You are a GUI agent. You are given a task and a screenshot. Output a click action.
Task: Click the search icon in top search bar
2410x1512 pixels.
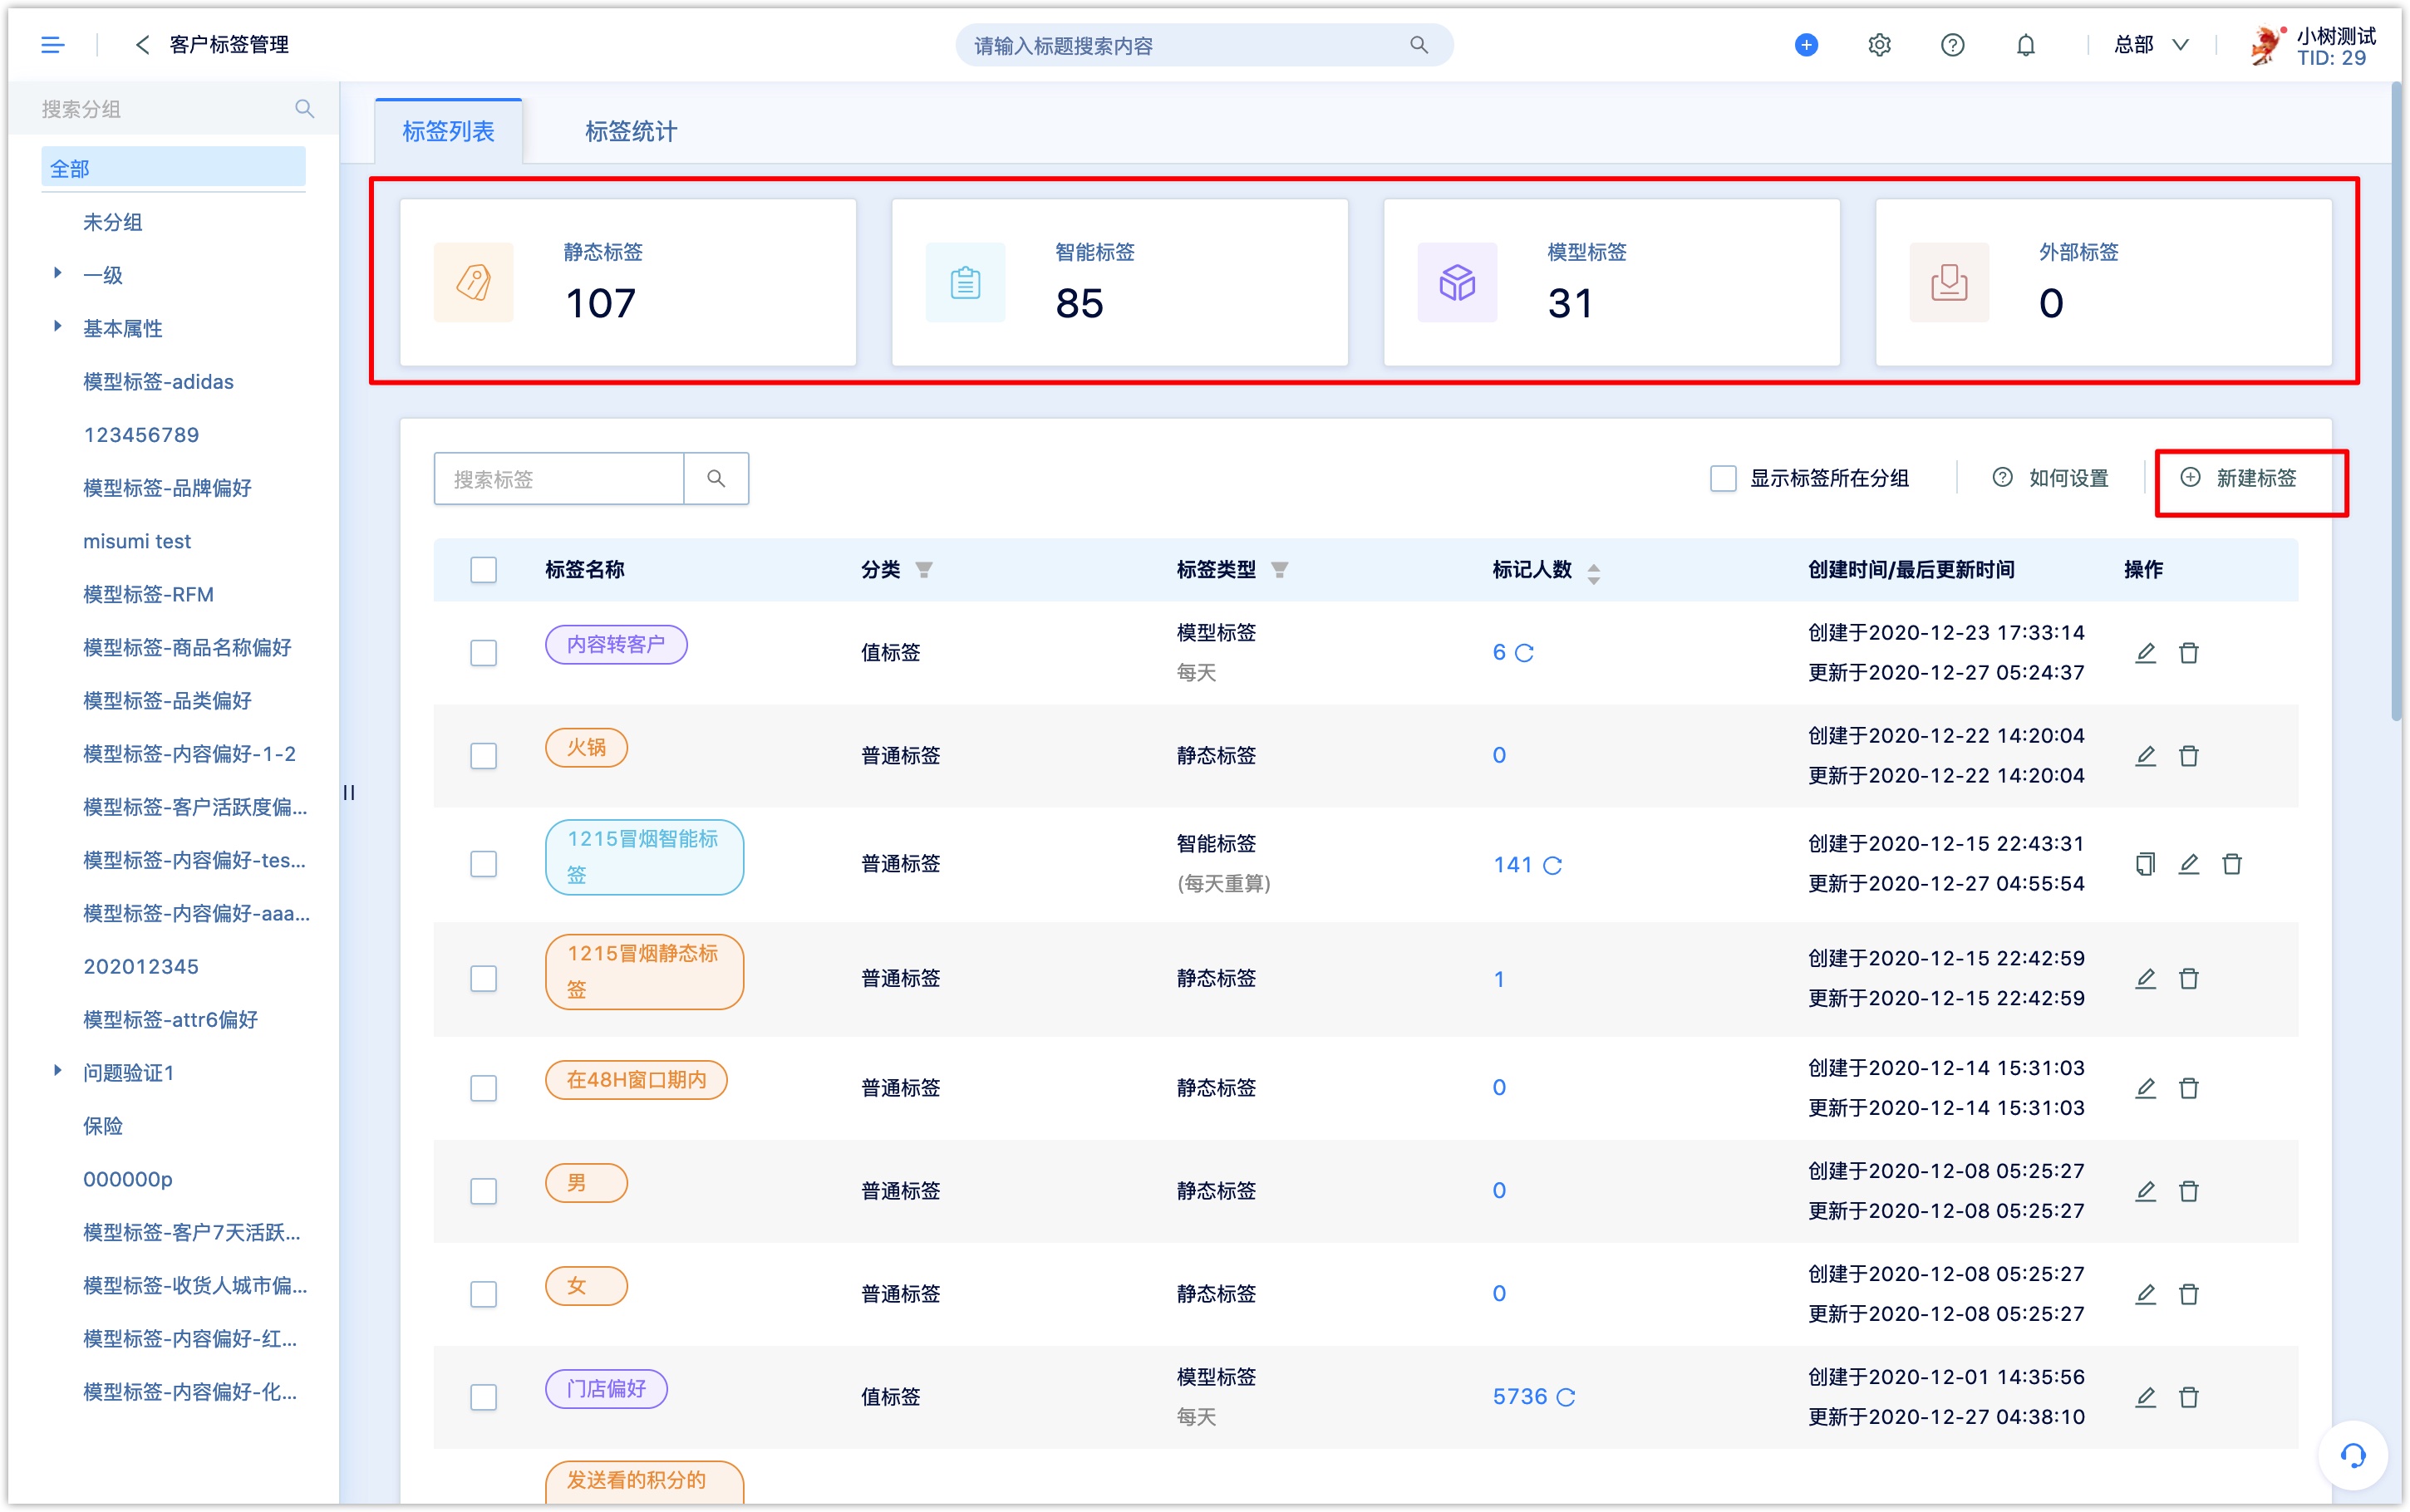click(x=1418, y=45)
